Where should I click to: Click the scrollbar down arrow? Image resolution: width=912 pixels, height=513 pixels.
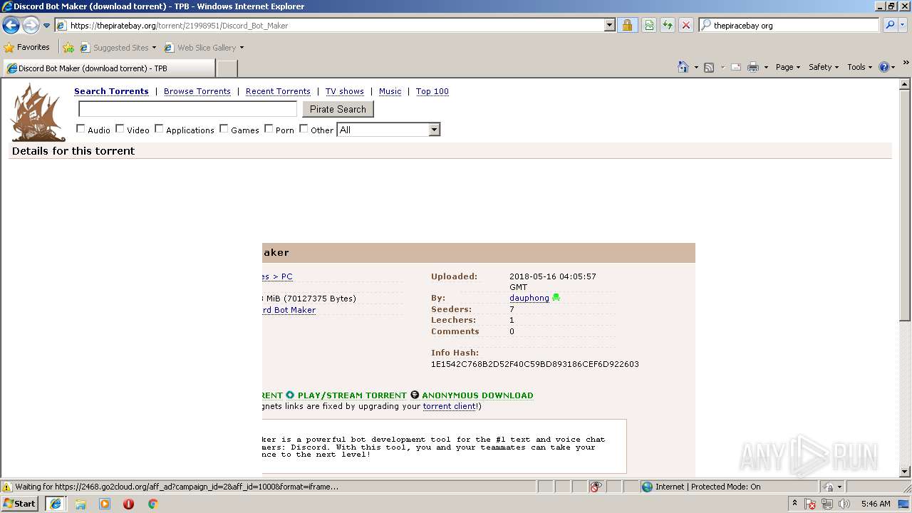point(905,472)
